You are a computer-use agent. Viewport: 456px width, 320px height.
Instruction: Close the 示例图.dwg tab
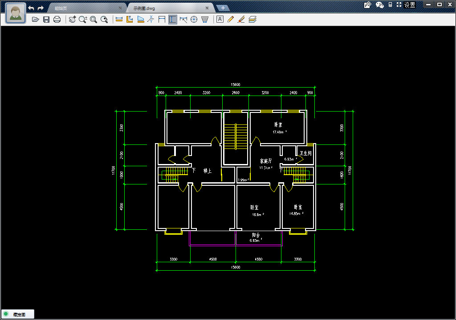pos(207,8)
